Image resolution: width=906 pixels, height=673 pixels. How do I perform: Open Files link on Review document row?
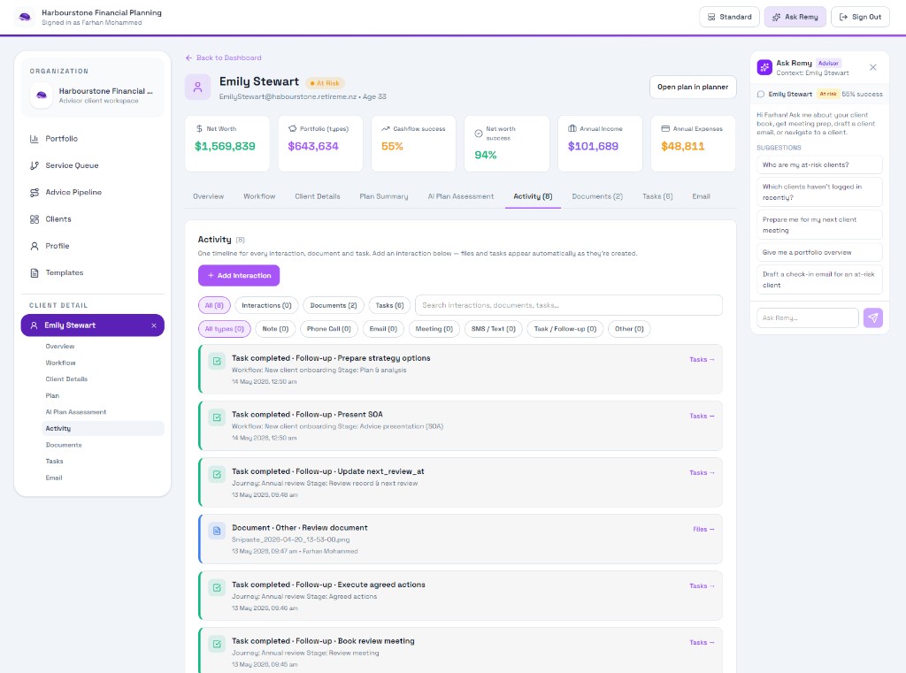[x=703, y=530]
